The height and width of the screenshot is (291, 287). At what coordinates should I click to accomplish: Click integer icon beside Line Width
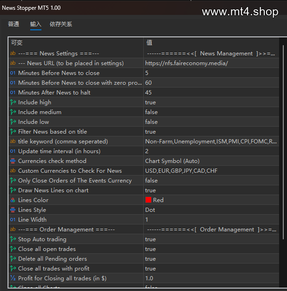click(13, 220)
